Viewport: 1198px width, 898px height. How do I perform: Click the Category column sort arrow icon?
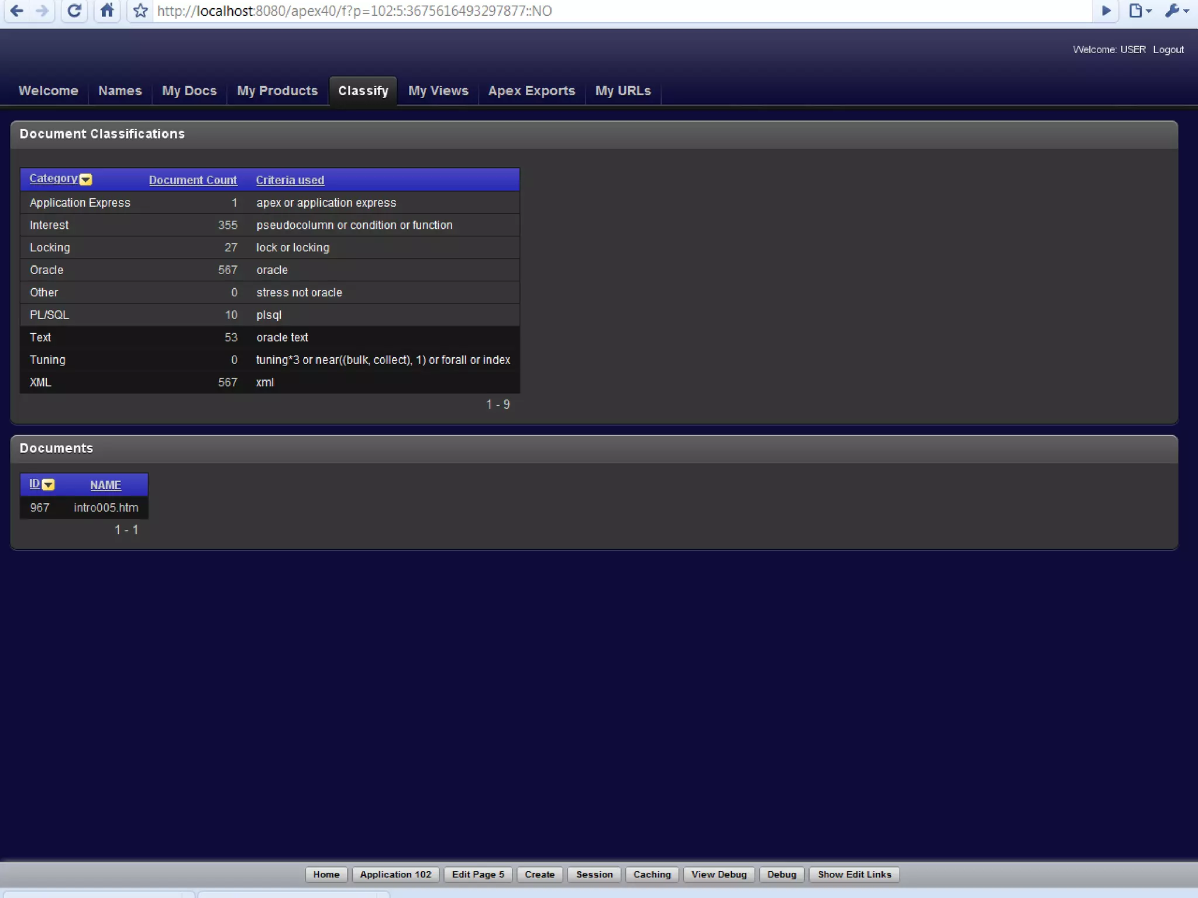pos(85,179)
